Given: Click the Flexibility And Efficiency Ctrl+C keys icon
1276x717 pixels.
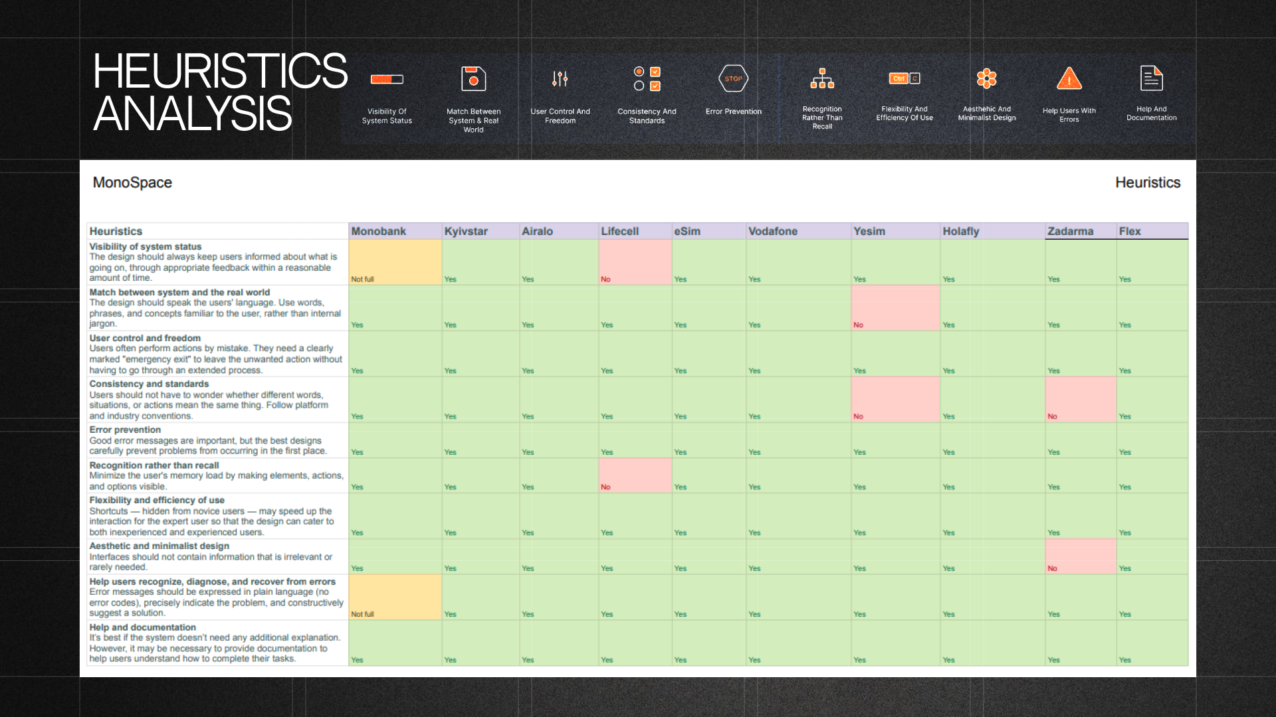Looking at the screenshot, I should tap(904, 78).
